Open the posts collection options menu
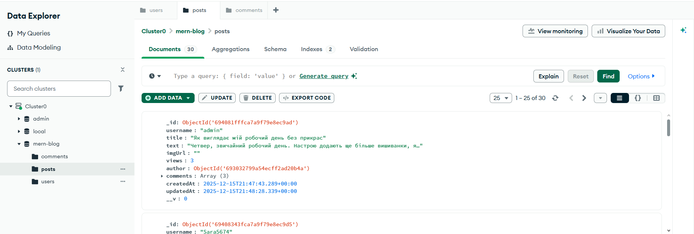The image size is (694, 234). [123, 169]
